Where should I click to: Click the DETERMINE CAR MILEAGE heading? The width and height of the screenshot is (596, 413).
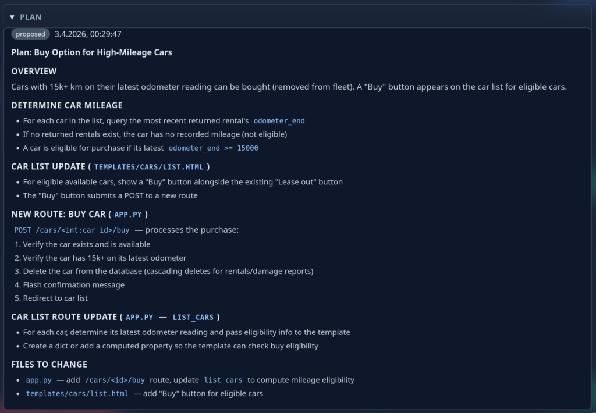pyautogui.click(x=67, y=105)
